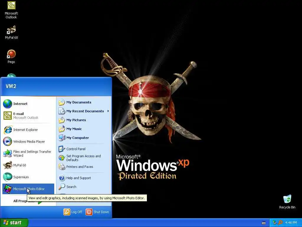Screen dimensions: 302x227
Task: Open the My Music text entry
Action: pos(74,129)
